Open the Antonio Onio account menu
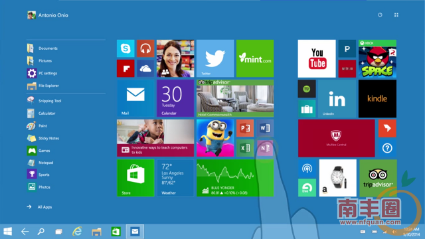Image resolution: width=425 pixels, height=239 pixels. 48,15
